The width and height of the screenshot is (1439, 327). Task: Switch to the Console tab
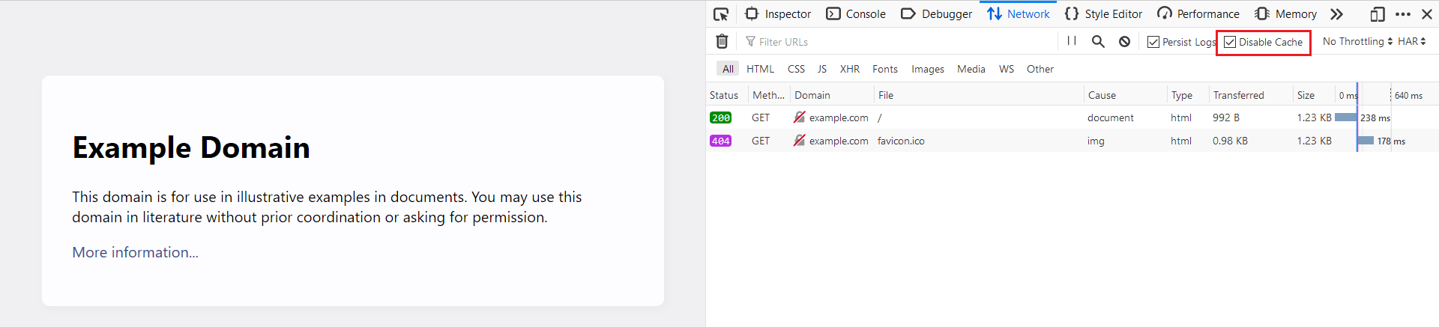click(x=855, y=14)
